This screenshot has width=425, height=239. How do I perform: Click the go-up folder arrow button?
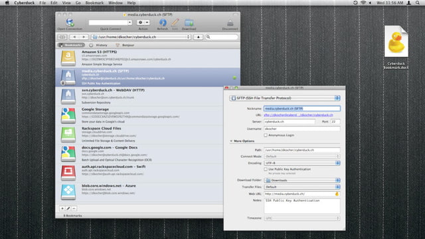pyautogui.click(x=198, y=37)
